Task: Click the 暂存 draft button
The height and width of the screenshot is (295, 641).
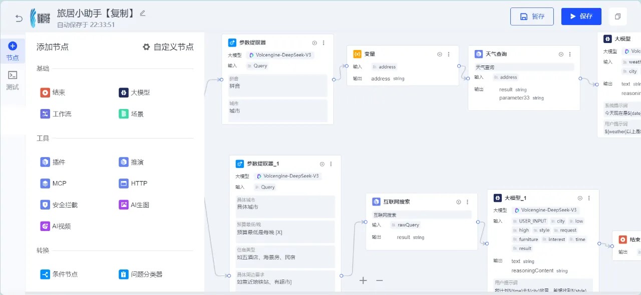Action: [532, 16]
